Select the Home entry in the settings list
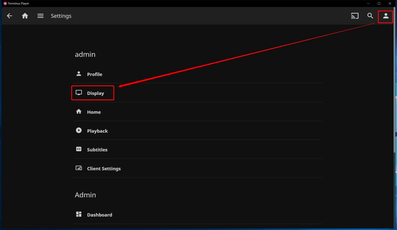397x230 pixels. pyautogui.click(x=94, y=112)
